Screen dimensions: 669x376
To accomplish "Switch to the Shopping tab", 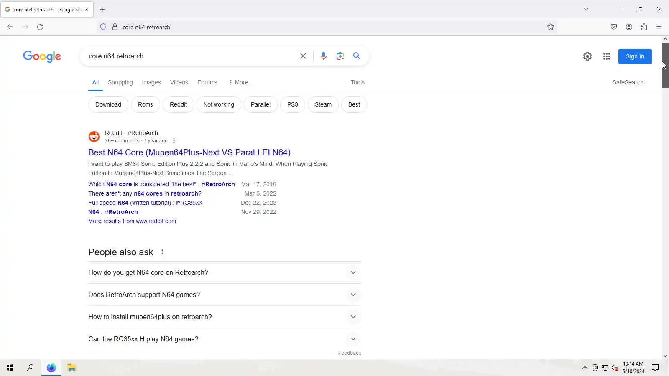I will (120, 82).
